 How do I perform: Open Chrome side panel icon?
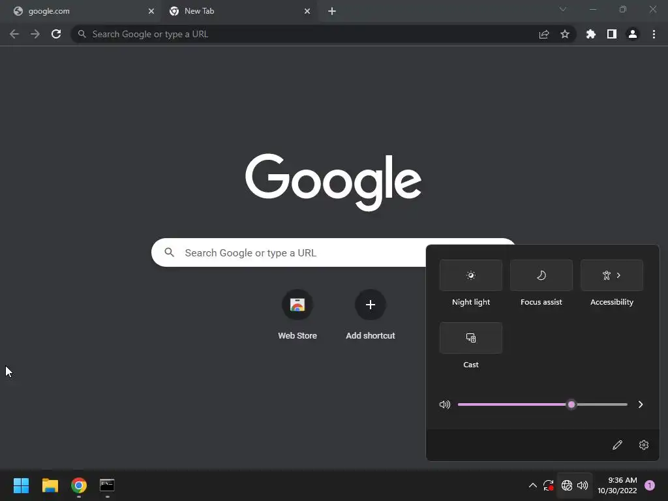(612, 34)
